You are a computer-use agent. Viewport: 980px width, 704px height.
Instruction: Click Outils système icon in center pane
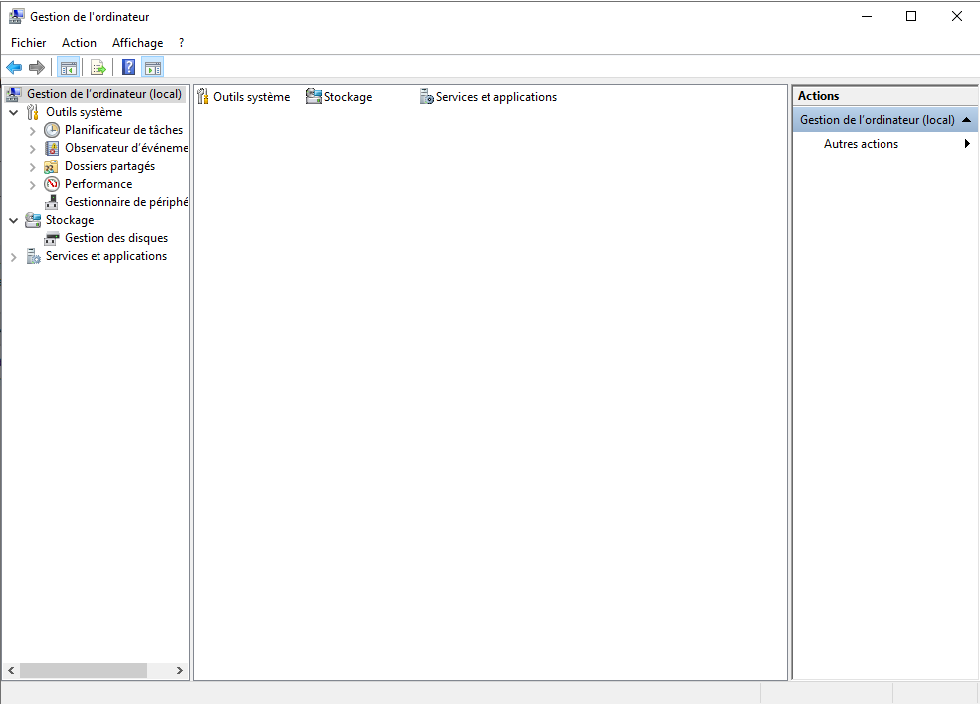[203, 96]
